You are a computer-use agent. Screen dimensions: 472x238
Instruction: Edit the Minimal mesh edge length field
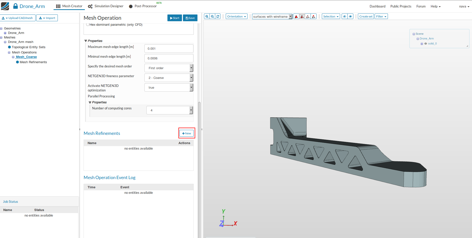(x=169, y=58)
